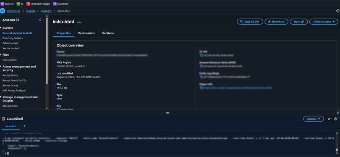340x157 pixels.
Task: Copy the object Key icon
Action: pyautogui.click(x=58, y=109)
